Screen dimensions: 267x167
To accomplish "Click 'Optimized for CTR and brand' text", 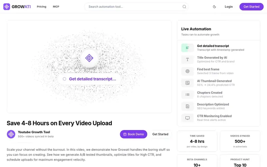I will 215,61.
